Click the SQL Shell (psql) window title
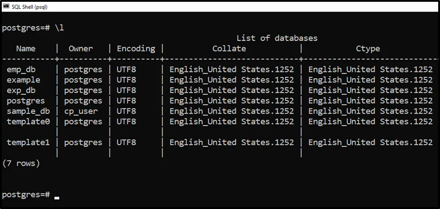 point(30,6)
